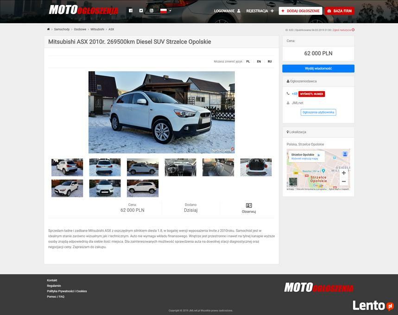
Task: Click the DODAJ OGŁOSZENIE button
Action: (x=301, y=11)
